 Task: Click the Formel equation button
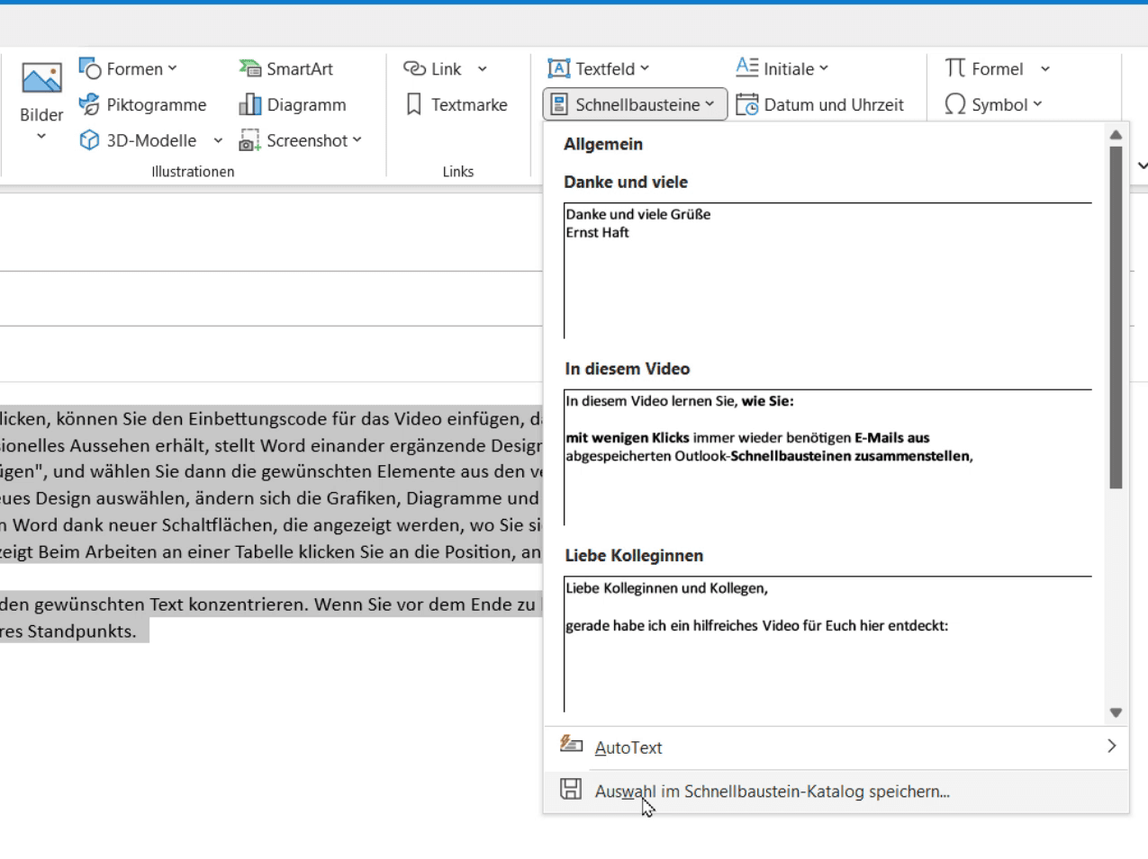coord(984,69)
